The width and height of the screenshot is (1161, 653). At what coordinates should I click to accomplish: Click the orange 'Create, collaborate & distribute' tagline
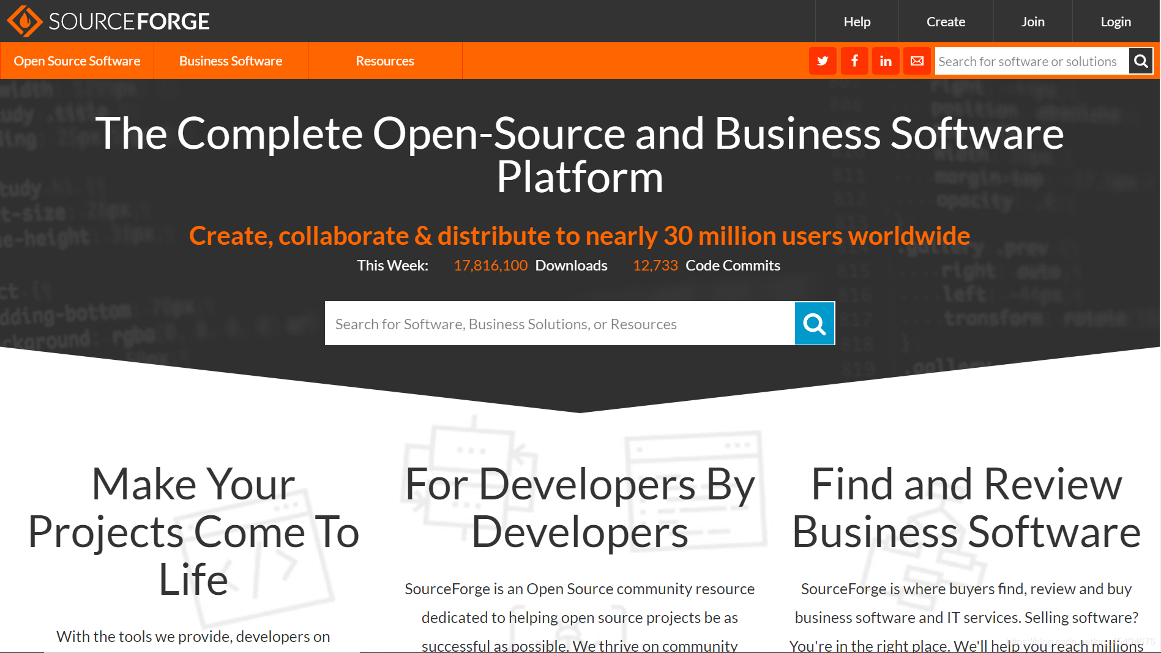pos(580,236)
